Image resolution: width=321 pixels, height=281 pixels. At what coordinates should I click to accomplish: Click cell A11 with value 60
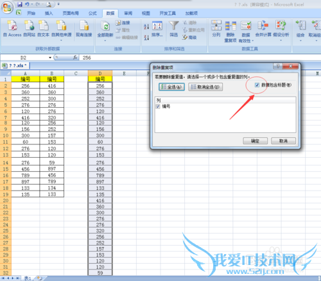(25, 142)
